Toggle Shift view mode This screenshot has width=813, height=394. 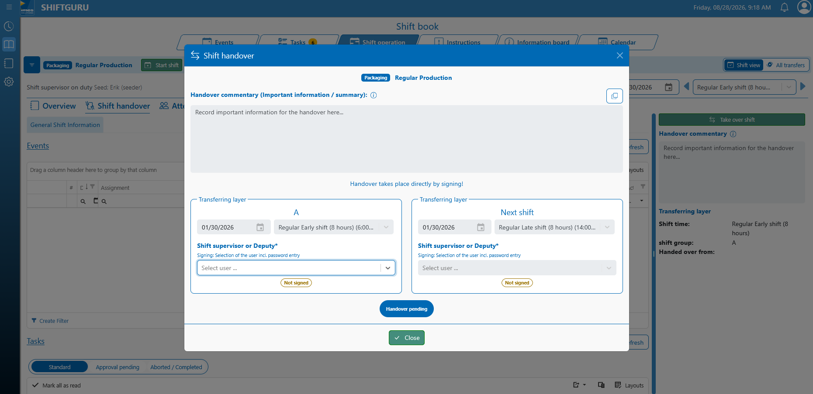(x=744, y=65)
